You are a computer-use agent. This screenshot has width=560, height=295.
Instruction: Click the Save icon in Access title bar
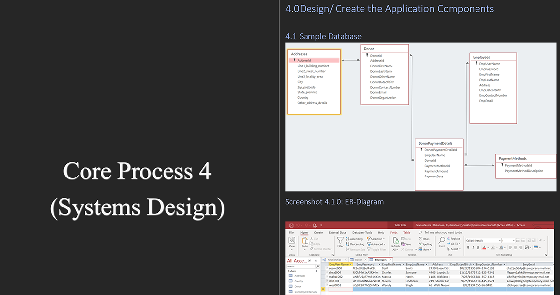tap(291, 225)
